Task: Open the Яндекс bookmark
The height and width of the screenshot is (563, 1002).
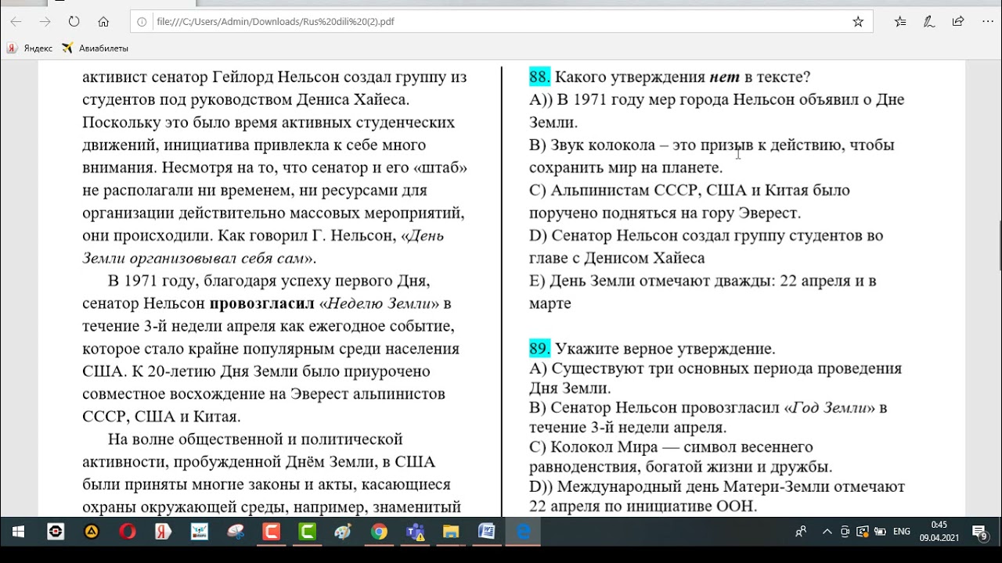Action: [x=30, y=48]
